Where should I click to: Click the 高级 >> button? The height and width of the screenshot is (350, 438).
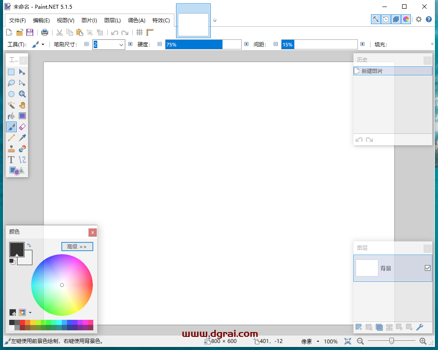[77, 247]
